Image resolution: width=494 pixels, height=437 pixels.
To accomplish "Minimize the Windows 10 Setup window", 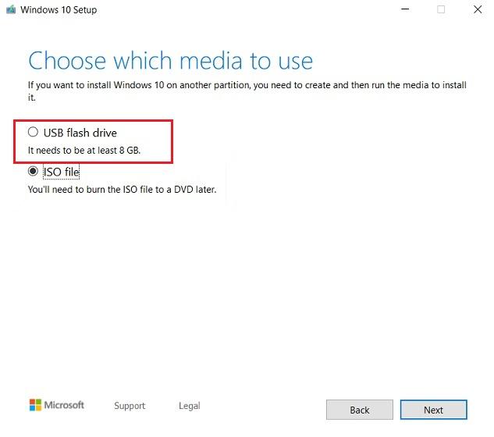I will [x=405, y=9].
